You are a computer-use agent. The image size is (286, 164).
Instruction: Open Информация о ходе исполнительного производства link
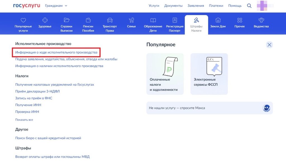coord(56,53)
